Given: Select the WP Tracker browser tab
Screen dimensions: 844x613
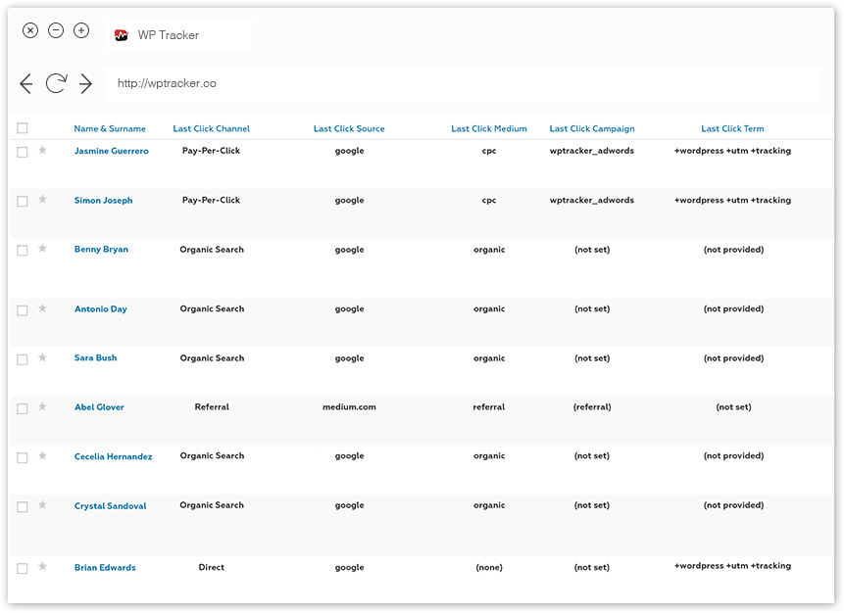Looking at the screenshot, I should (x=177, y=35).
